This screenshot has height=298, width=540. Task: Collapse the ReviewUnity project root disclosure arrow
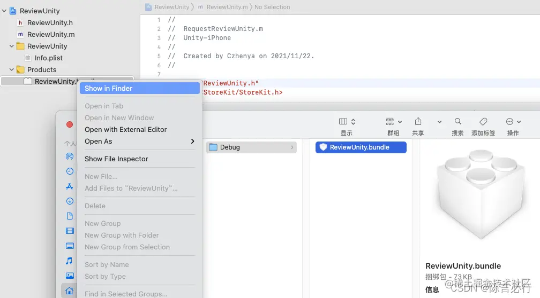click(x=4, y=11)
